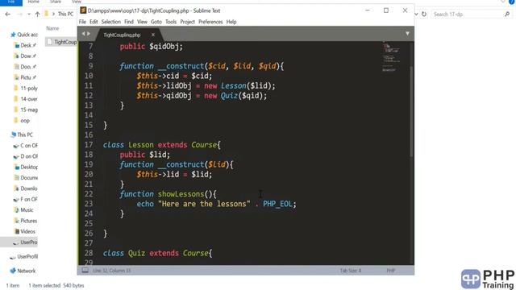Click the side bar toggle icon in status bar
This screenshot has width=516, height=290.
[85, 271]
